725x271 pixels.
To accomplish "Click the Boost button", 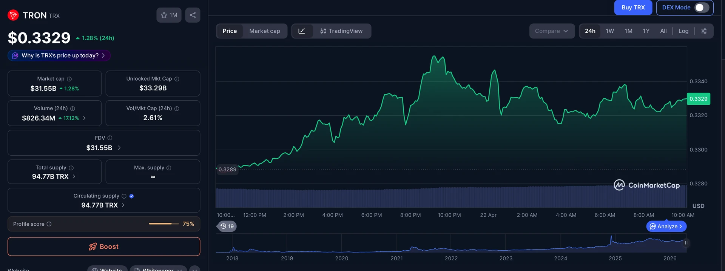I will (x=104, y=247).
